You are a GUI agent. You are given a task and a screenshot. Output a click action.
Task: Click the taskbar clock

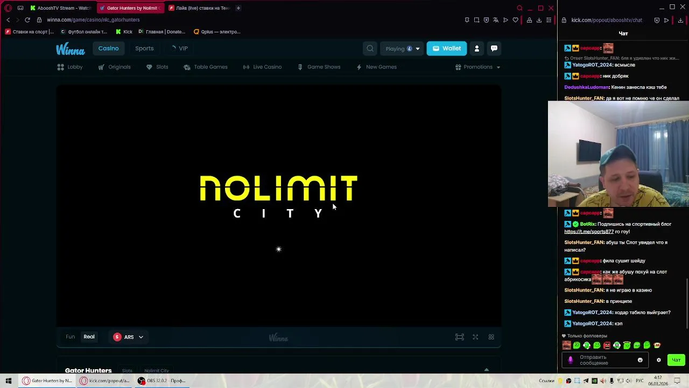(658, 381)
